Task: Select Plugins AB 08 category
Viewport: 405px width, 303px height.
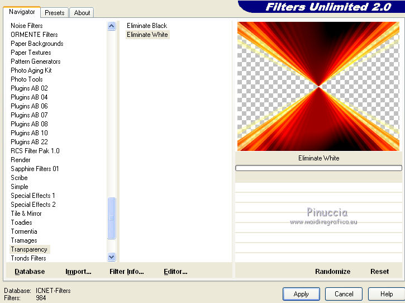Action: 29,124
